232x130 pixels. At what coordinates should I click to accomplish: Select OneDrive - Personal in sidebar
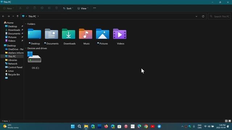pyautogui.click(x=14, y=49)
